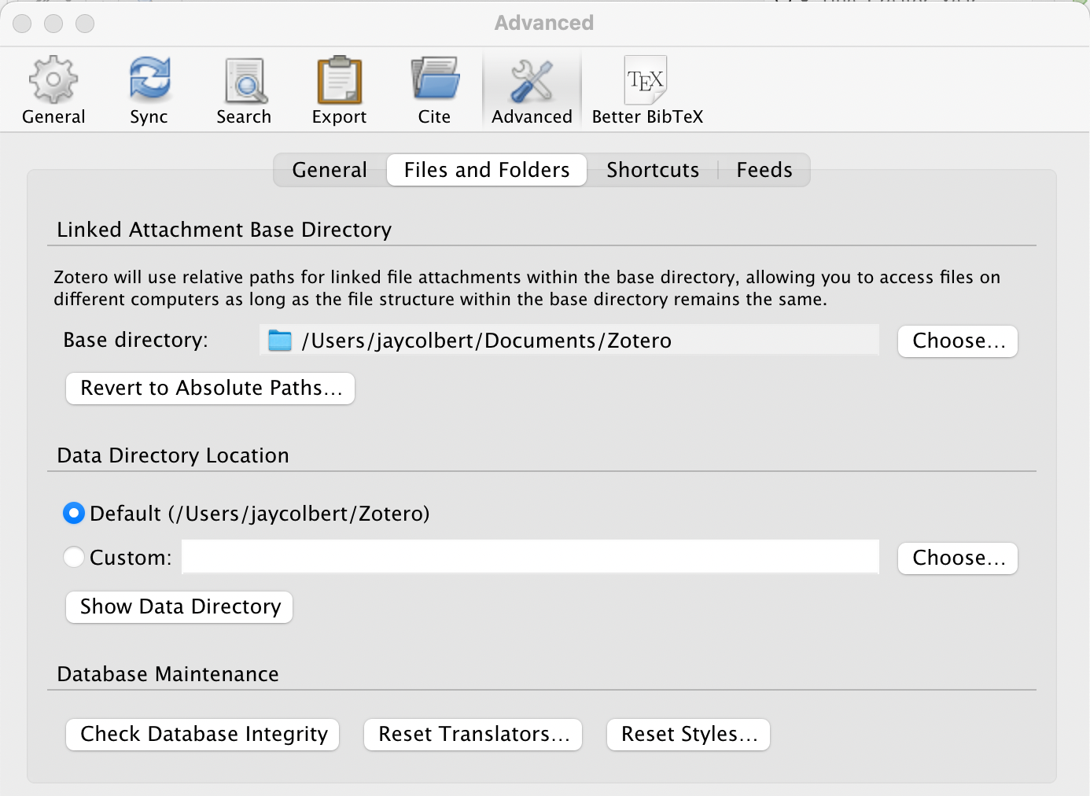Open the General preferences pane icon
The image size is (1090, 796).
[x=53, y=88]
